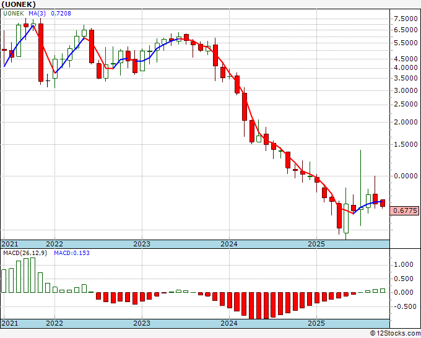Click 2025 on the MACD timeline
This screenshot has width=421, height=338.
316,323
